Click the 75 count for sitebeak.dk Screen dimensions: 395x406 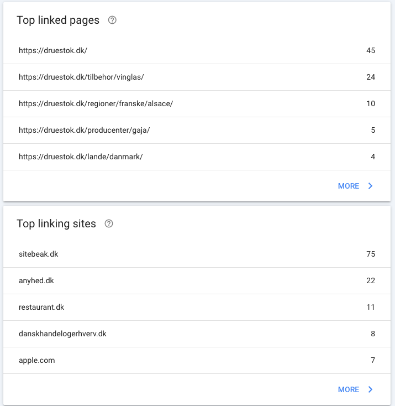click(371, 254)
